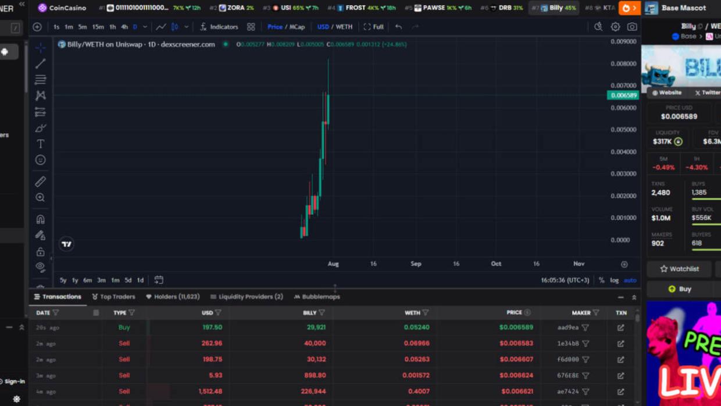
Task: Click the Buy button
Action: click(680, 289)
